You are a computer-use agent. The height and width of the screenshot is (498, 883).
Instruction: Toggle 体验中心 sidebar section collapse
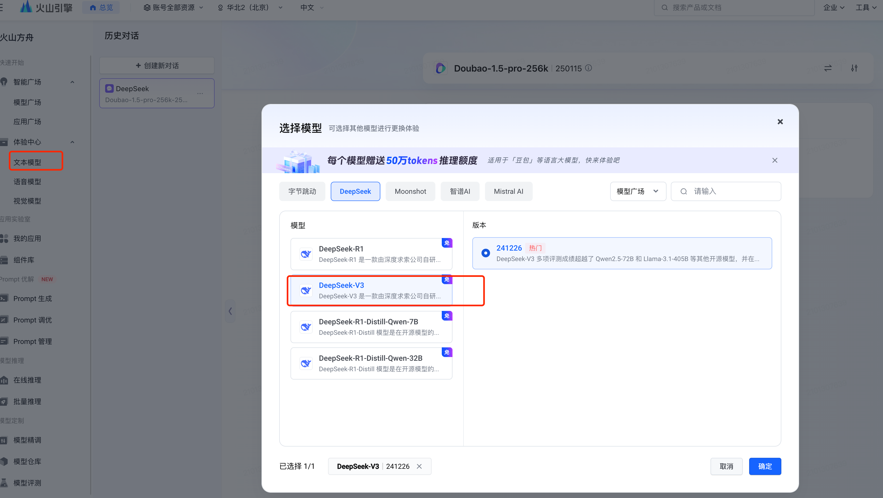coord(72,142)
